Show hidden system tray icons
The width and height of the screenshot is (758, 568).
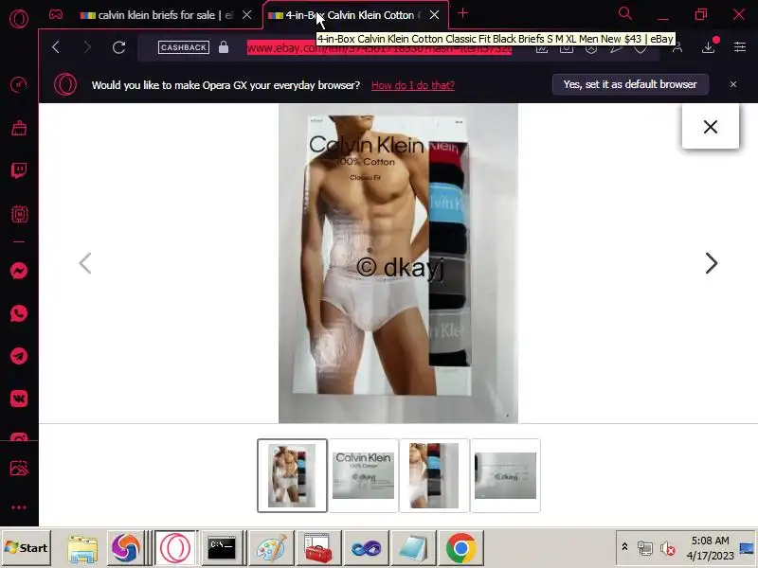coord(624,547)
